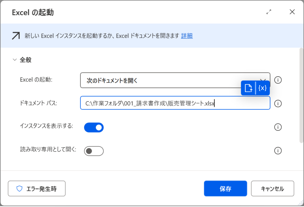
Task: Focus the ドキュメント パス input field
Action: pos(175,103)
